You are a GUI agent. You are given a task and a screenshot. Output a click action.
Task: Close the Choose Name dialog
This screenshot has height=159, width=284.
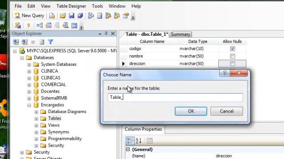coord(239,73)
